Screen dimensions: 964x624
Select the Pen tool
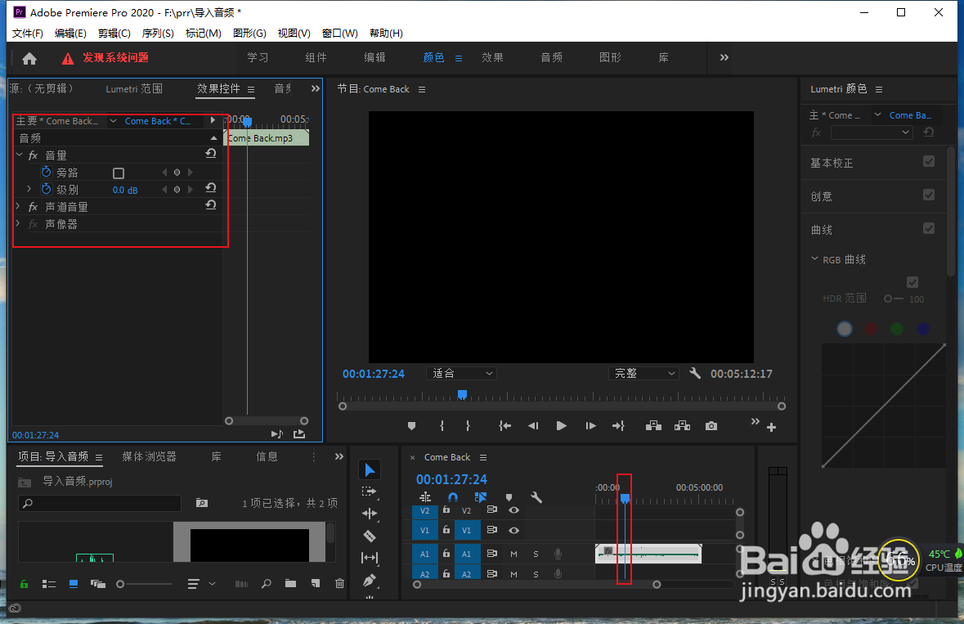coord(370,580)
